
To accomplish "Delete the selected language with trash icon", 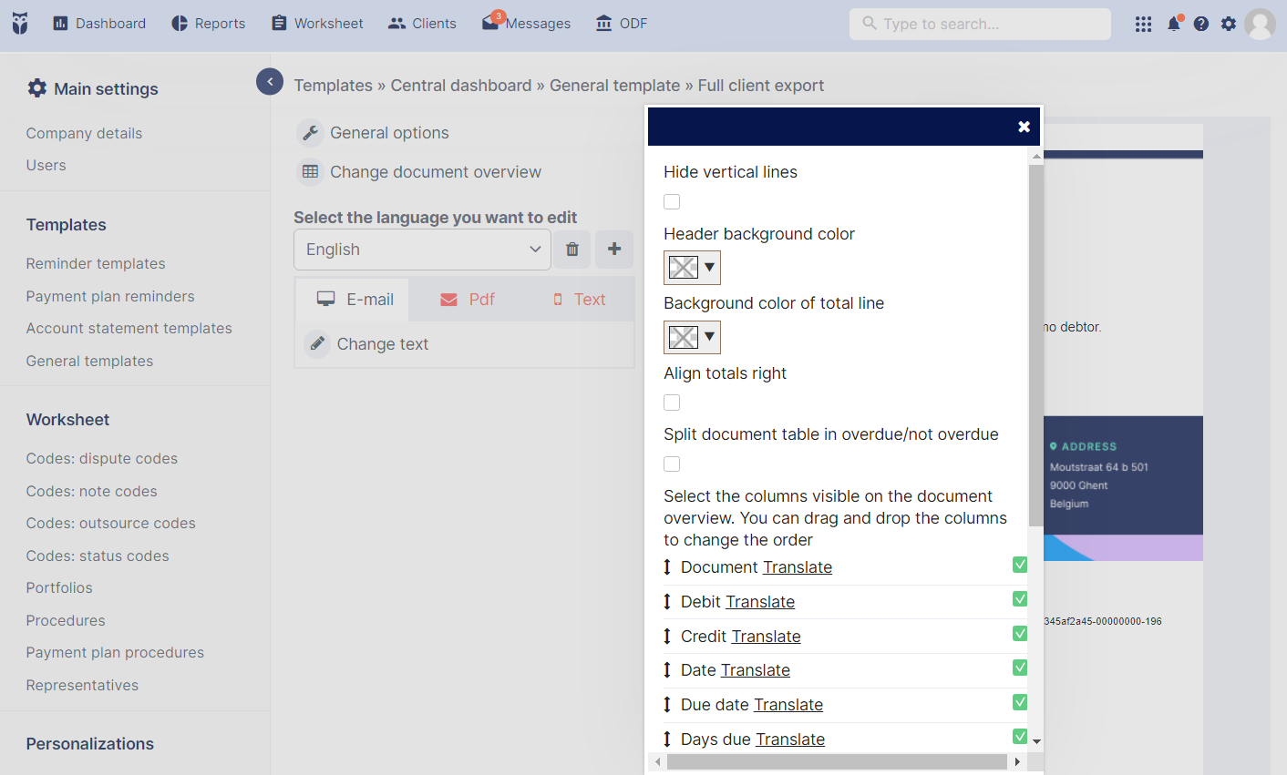I will pyautogui.click(x=572, y=250).
